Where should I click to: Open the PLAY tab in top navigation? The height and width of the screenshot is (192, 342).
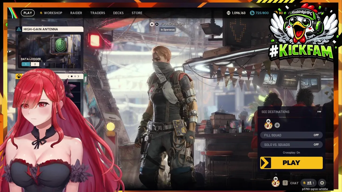tap(28, 13)
